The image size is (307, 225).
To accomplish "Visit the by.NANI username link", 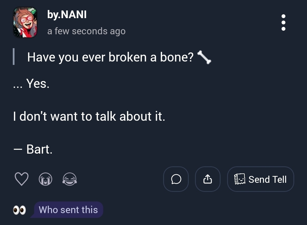I will click(x=67, y=14).
